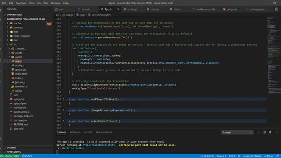Open config.js in the explorer tree

[x=20, y=65]
